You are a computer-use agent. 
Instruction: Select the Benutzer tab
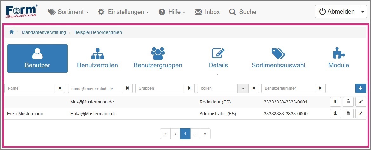pos(37,59)
